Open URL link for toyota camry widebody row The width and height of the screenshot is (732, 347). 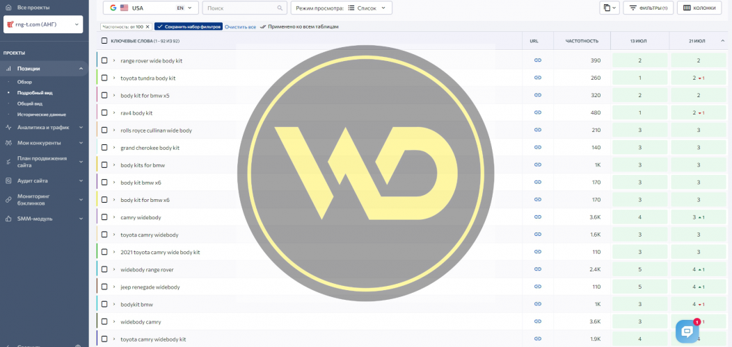(537, 235)
